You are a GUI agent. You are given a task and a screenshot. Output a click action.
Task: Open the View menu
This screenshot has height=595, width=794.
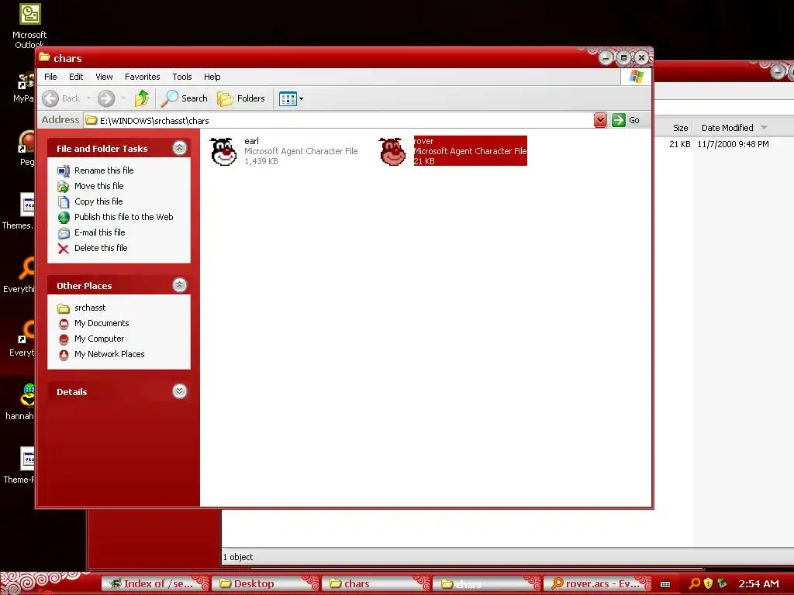[104, 77]
